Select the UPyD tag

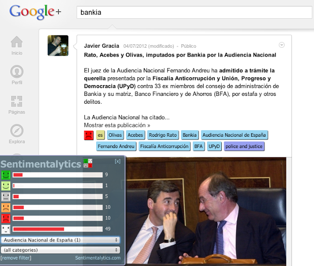coord(214,147)
